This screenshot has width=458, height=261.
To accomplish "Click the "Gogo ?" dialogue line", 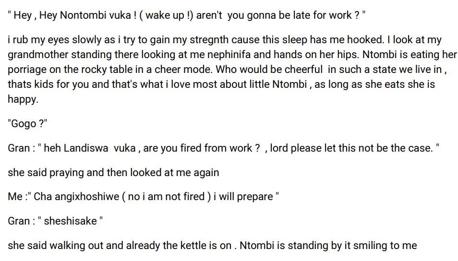I will point(27,124).
